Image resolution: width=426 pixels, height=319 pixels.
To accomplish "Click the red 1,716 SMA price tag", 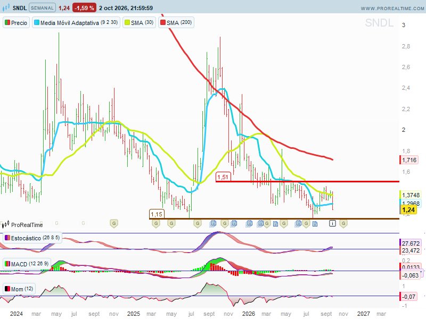I will coord(409,160).
